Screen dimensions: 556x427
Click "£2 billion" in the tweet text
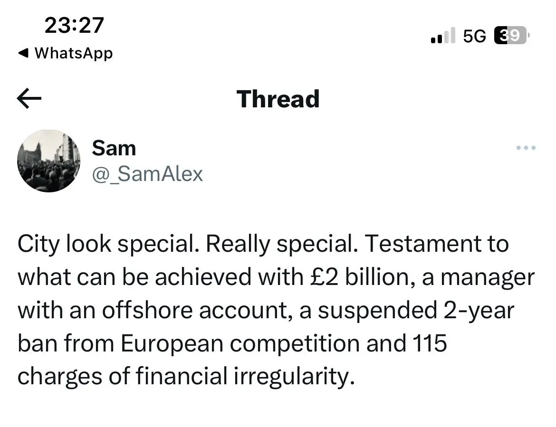[358, 278]
